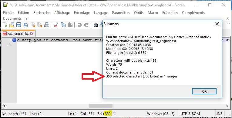Viewport: 232px width, 118px height.
Task: Click the Close document toolbar icon
Action: tap(33, 25)
